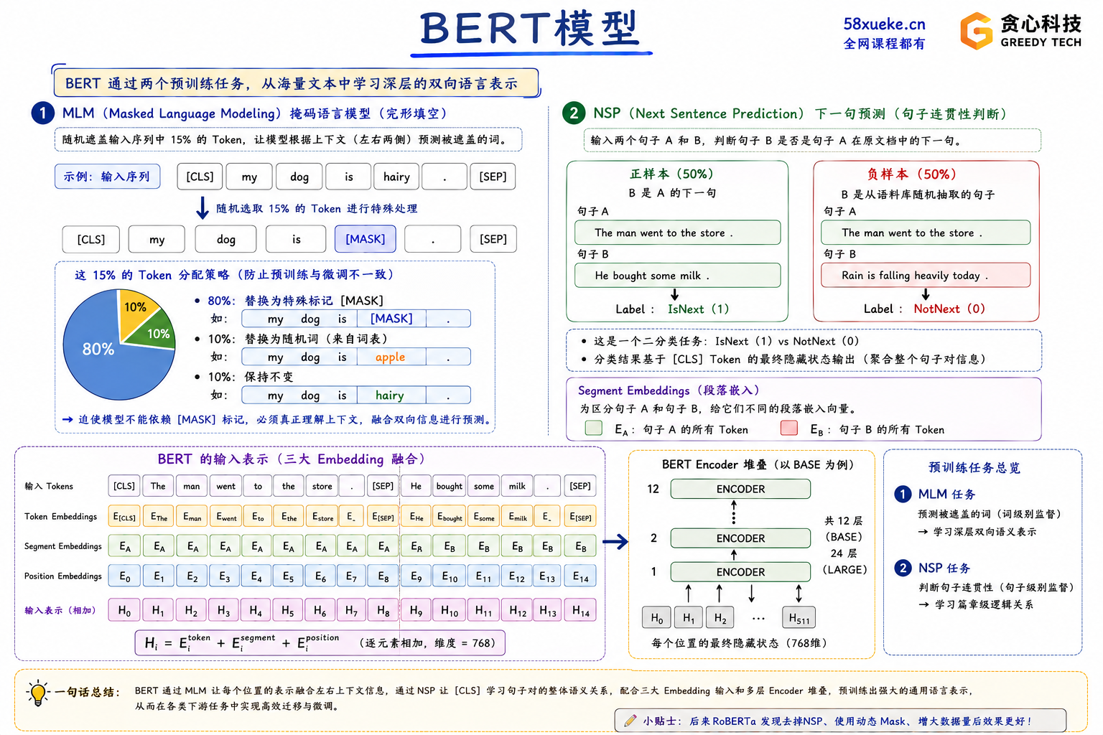
Task: Select the E_bought token embedding cell
Action: 450,516
